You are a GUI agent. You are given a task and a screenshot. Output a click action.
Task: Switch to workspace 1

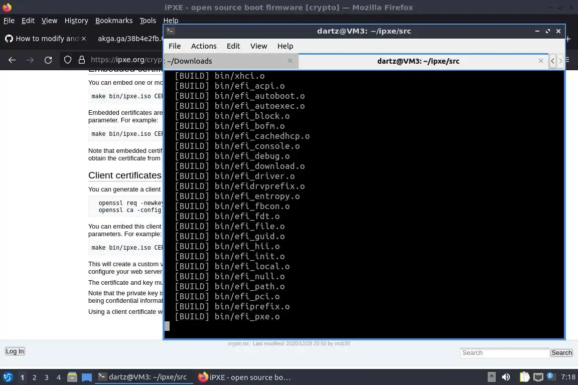[x=22, y=377]
